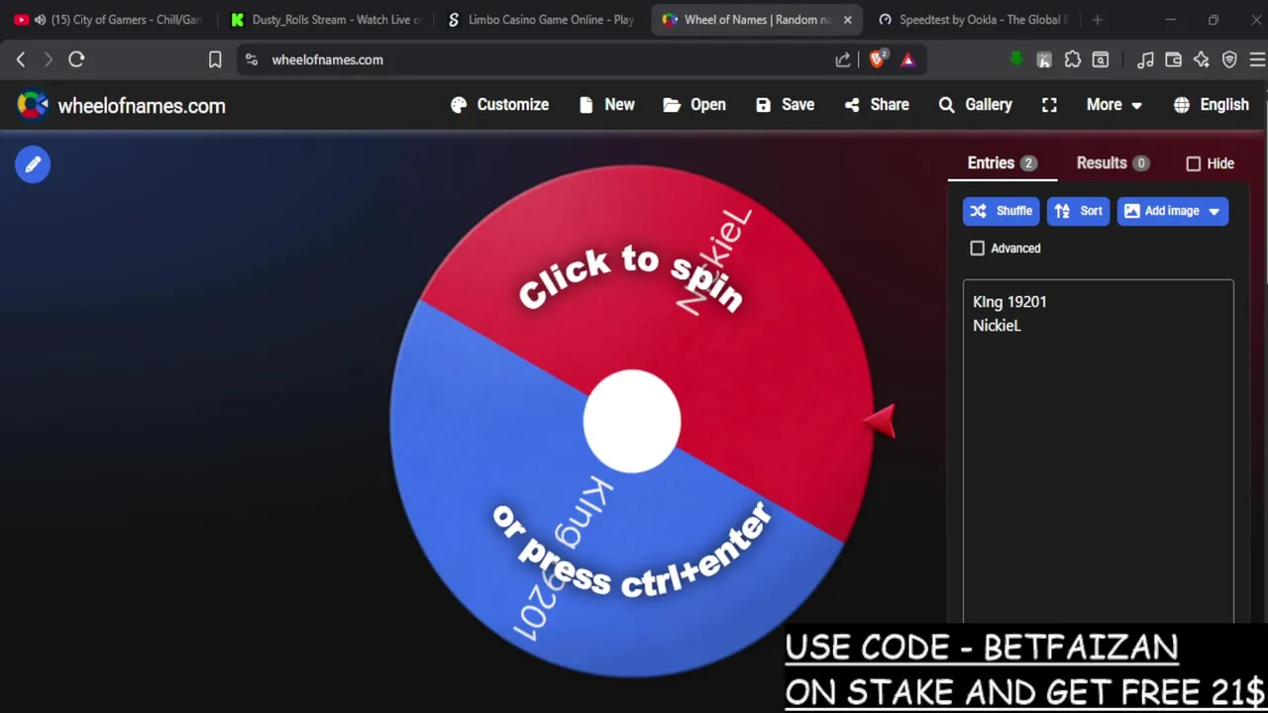Go back in browser history
This screenshot has width=1268, height=713.
coord(21,59)
